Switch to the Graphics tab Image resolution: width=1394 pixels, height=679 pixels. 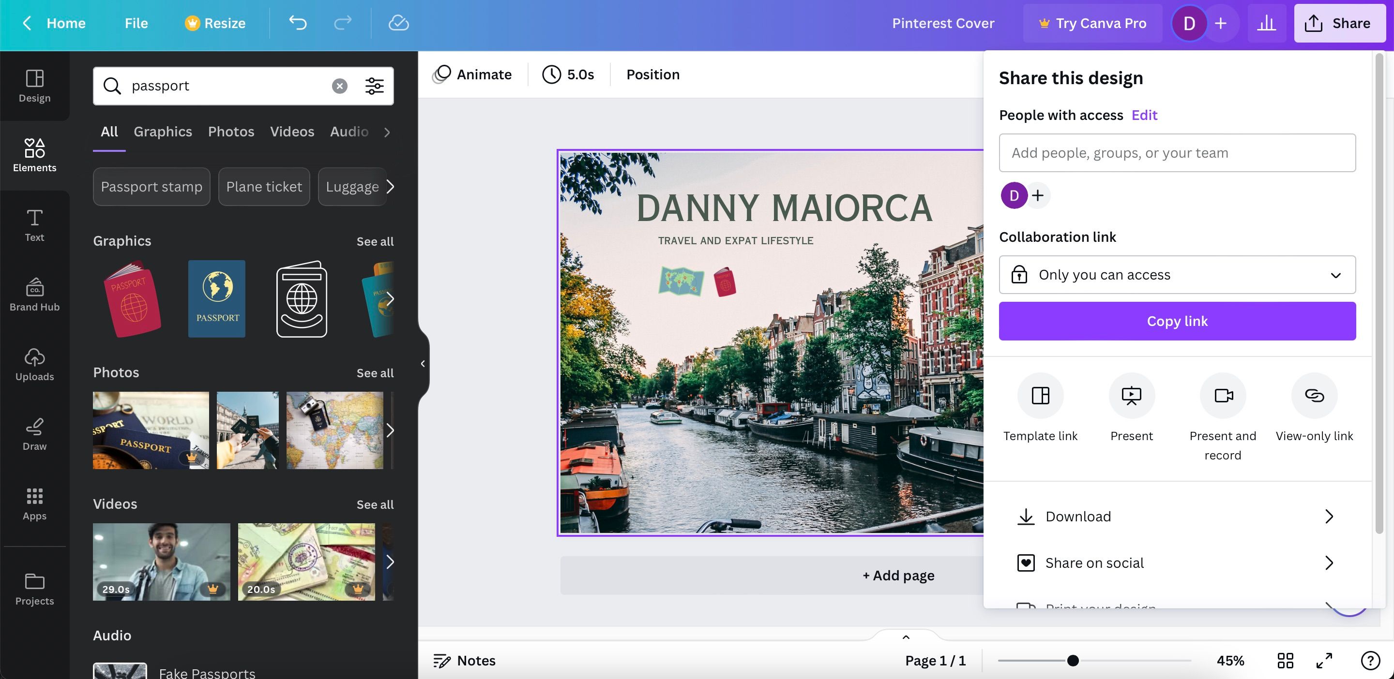tap(162, 132)
